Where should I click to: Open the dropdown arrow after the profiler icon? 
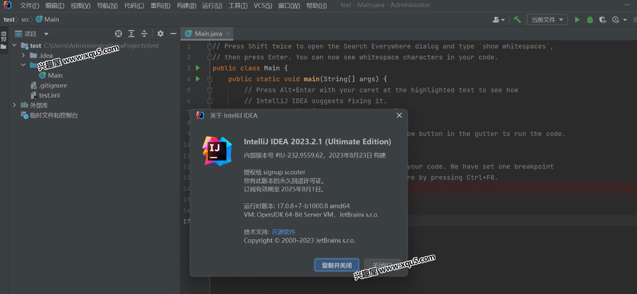[x=625, y=20]
